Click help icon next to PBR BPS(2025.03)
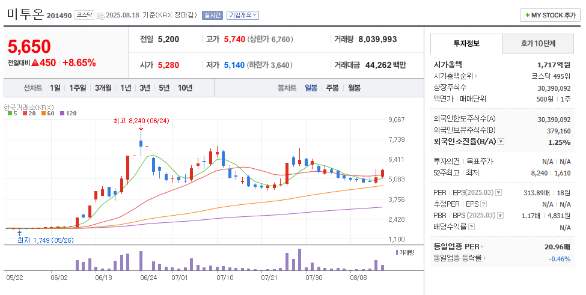586x295 pixels. 501,216
